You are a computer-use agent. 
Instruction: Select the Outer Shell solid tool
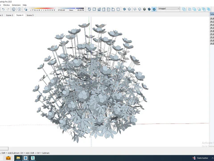(x=184, y=9)
